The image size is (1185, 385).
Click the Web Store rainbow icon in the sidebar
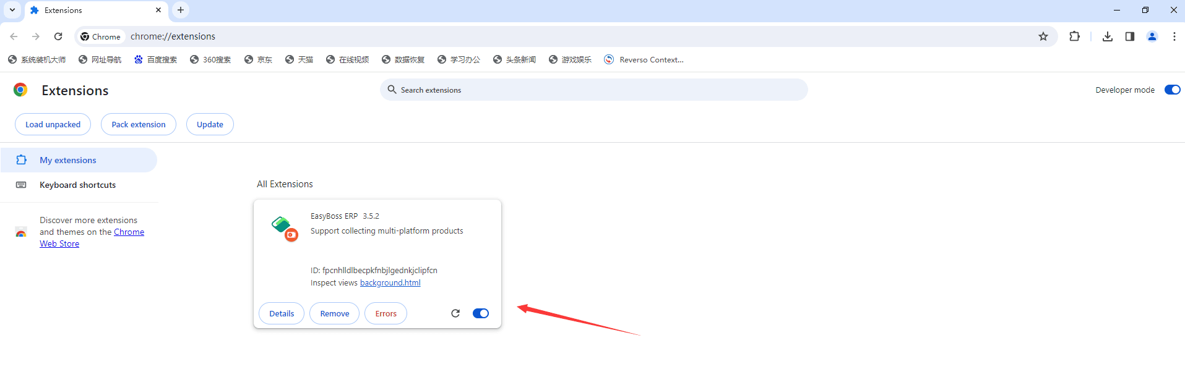click(21, 232)
